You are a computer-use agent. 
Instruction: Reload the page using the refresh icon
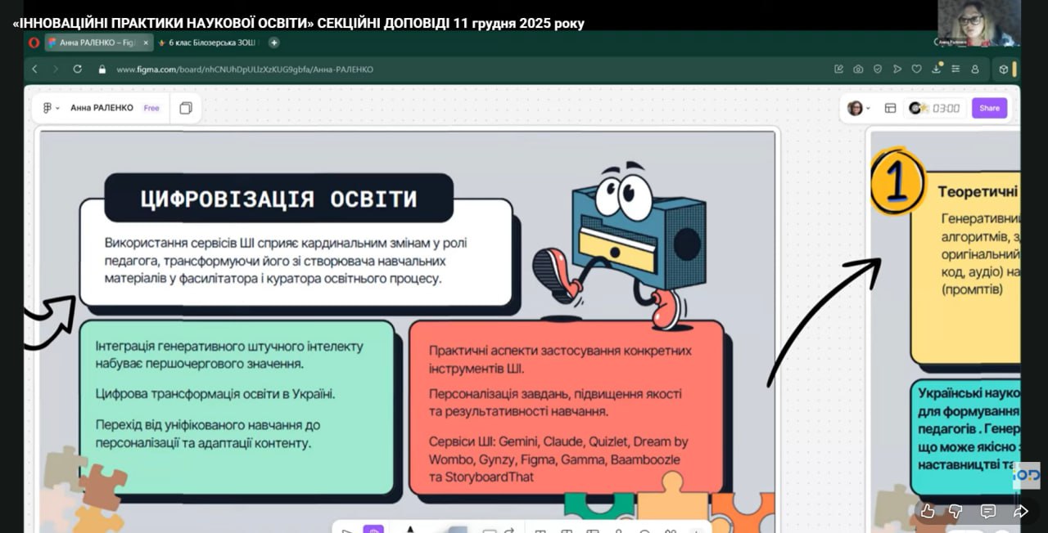pos(78,69)
